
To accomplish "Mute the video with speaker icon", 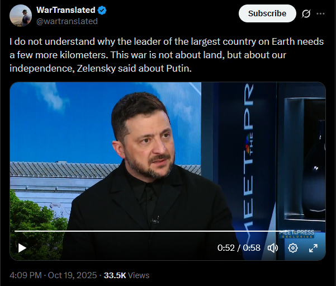I will [x=273, y=248].
